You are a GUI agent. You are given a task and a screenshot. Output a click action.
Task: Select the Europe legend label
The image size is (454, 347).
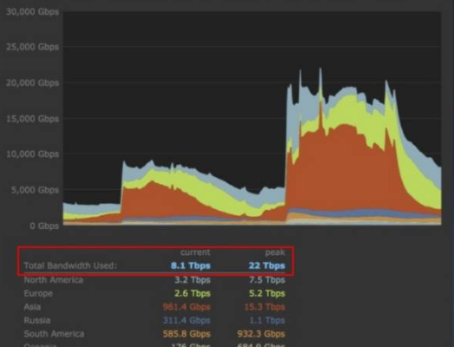click(x=38, y=293)
